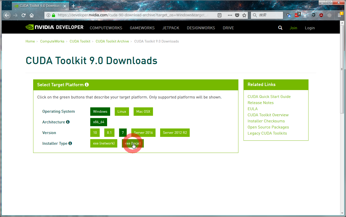
Task: Toggle reader view icon in address bar
Action: (x=220, y=15)
